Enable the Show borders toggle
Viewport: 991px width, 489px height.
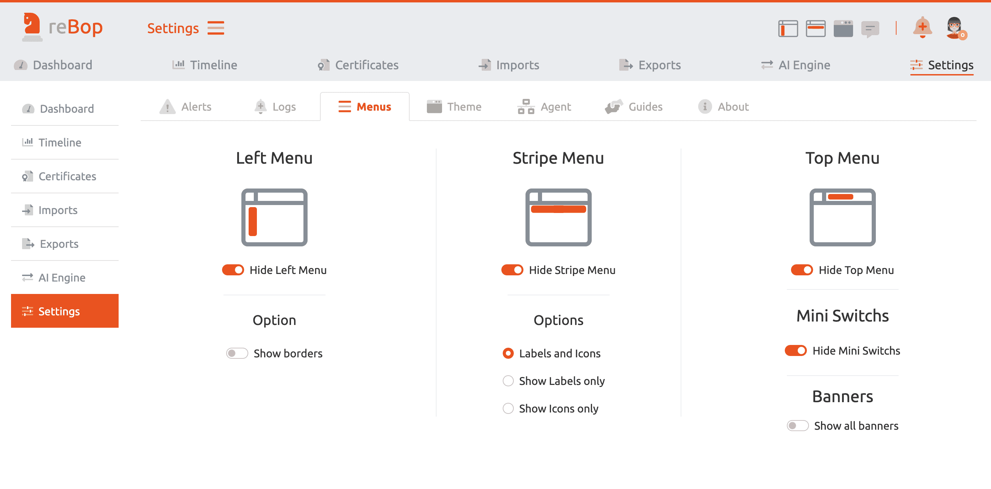click(237, 353)
